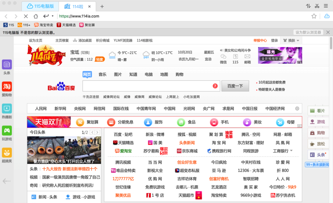Go forward with the browser forward arrow
Screen dimensions: 333x203
(x=16, y=16)
